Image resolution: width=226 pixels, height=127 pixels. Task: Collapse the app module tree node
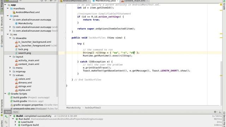coord(5,5)
